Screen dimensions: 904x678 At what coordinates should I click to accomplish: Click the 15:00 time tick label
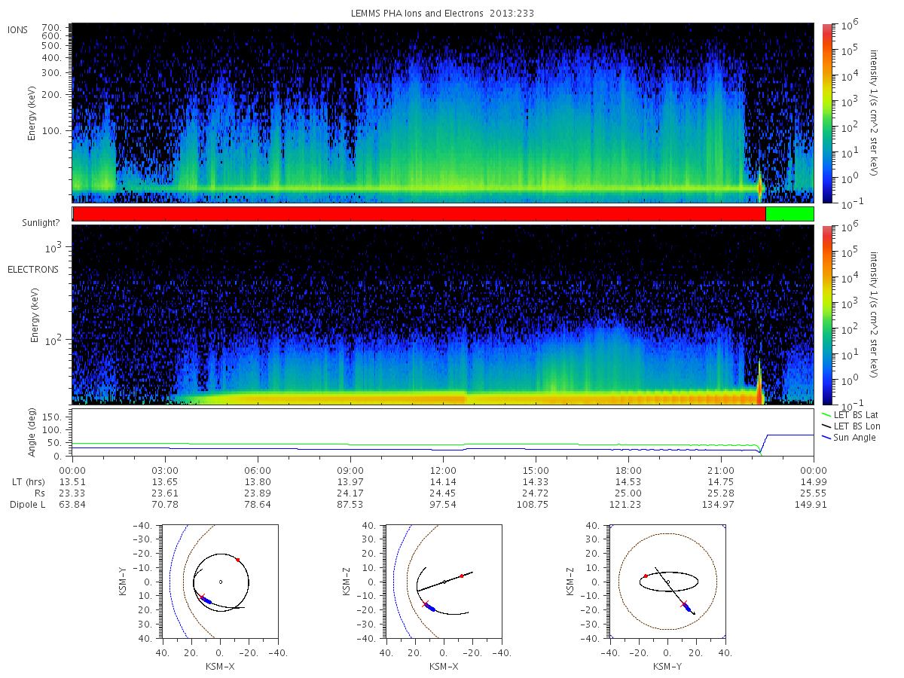click(536, 469)
